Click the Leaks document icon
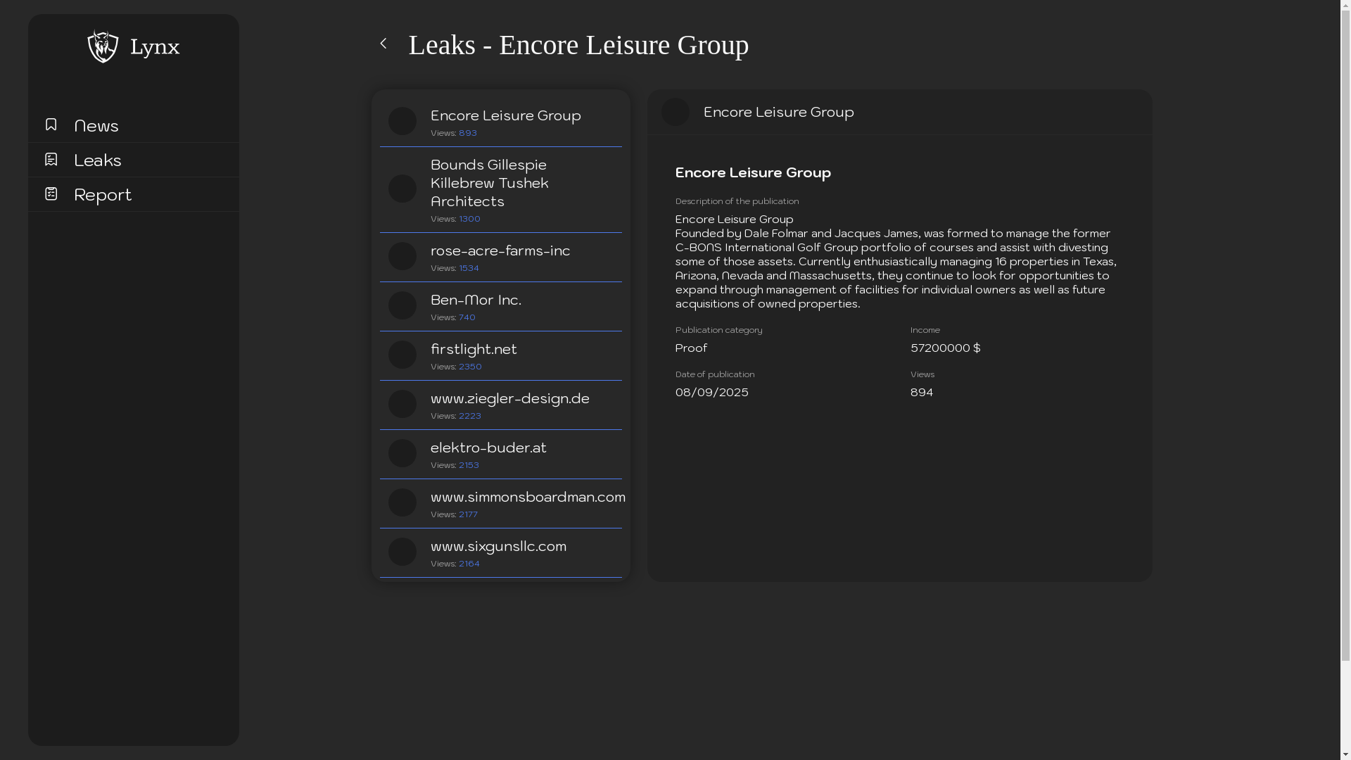This screenshot has height=760, width=1351. (51, 159)
